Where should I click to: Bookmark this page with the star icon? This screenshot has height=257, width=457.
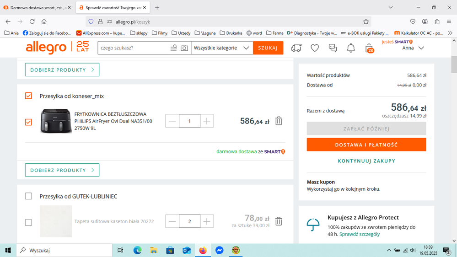(x=366, y=21)
